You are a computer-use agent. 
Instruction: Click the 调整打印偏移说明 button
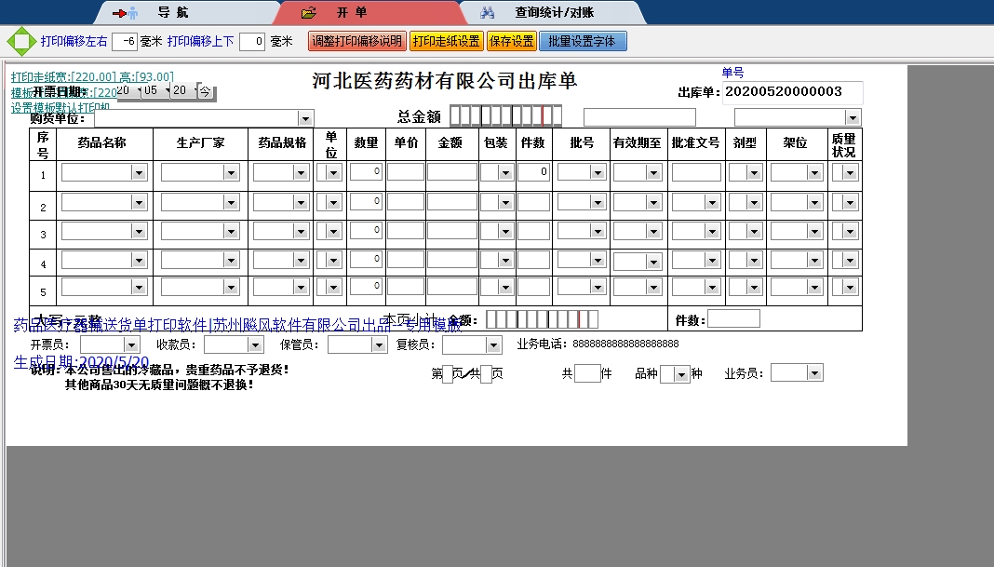[x=356, y=42]
